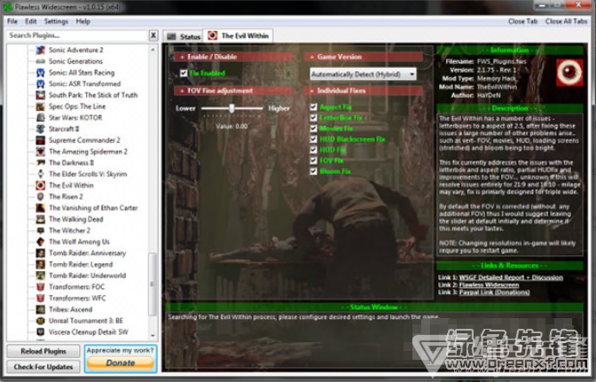Click The Elder Scrolls V: Skyrim icon

41,174
